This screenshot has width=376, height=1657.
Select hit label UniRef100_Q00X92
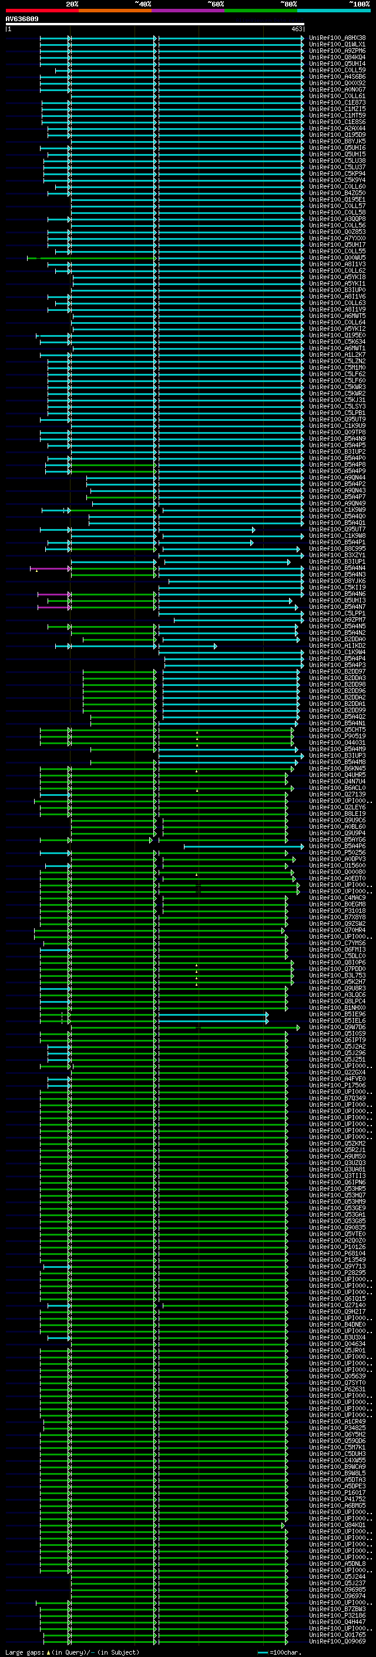coord(337,83)
